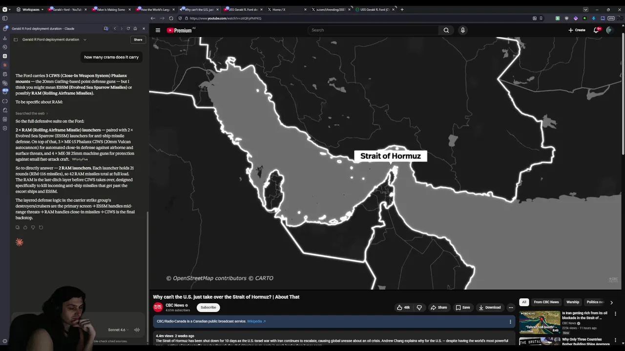This screenshot has height=351, width=625.
Task: Click the YouTube search magnifier button
Action: pyautogui.click(x=446, y=30)
